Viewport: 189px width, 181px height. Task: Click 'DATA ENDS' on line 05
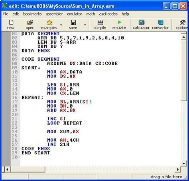point(36,51)
